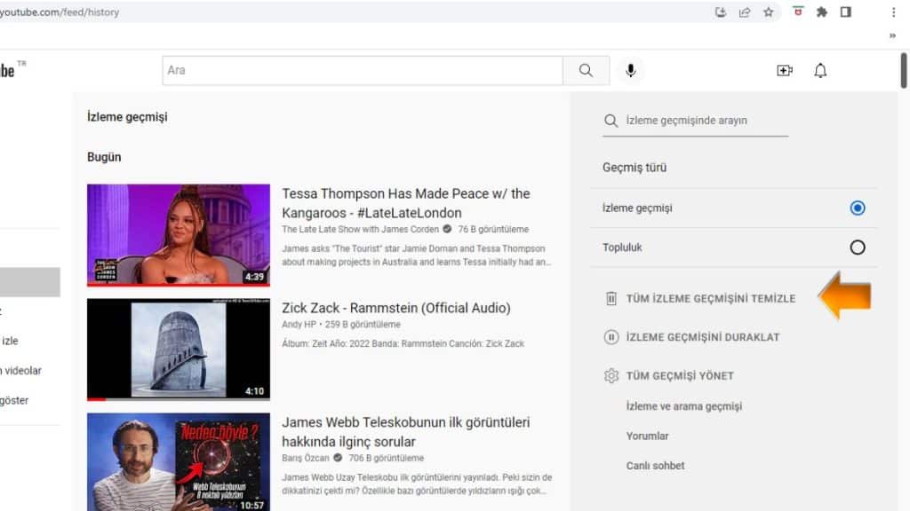Click trash icon beside Tüm izleme geçmişini temizle
The image size is (910, 511).
tap(611, 298)
